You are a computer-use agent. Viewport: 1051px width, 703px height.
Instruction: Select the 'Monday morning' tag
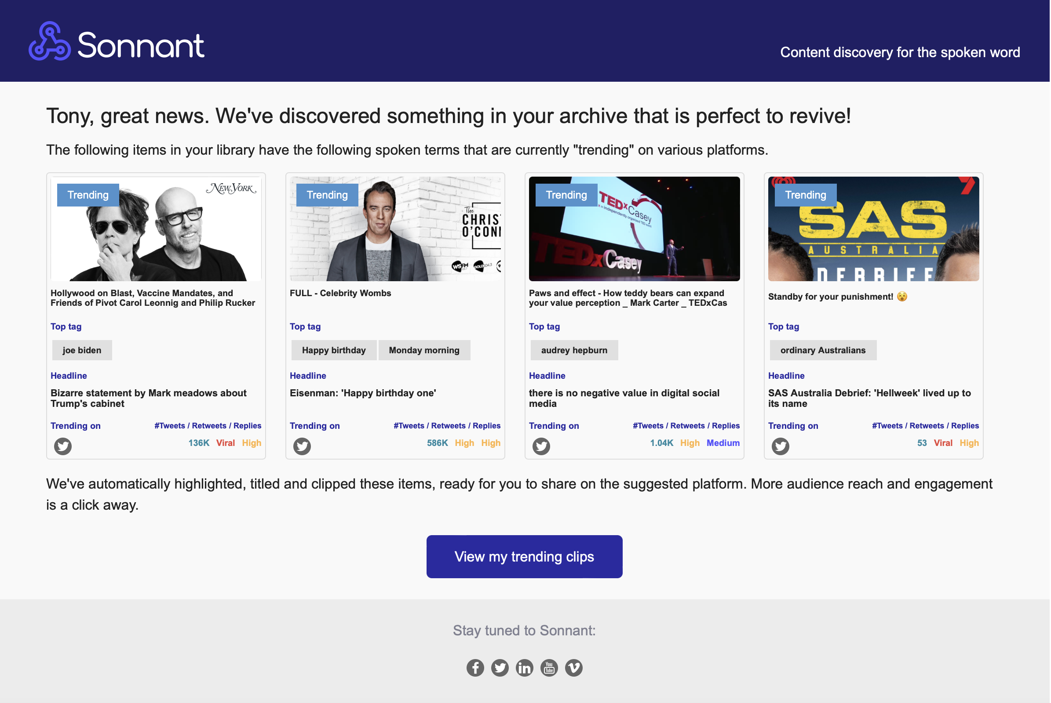click(425, 351)
